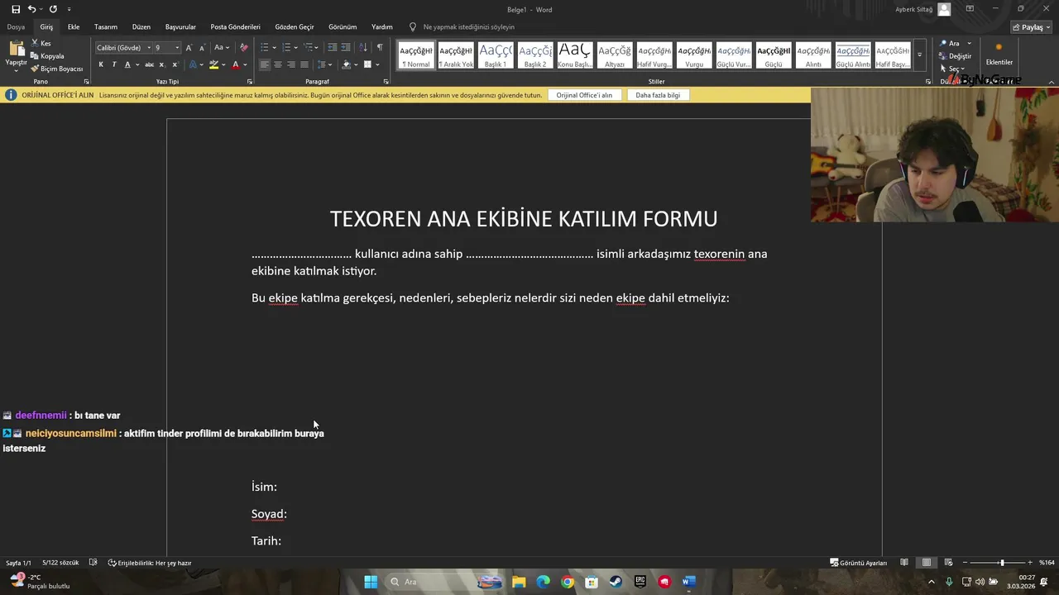Open the Başvurular ribbon tab

click(x=180, y=27)
